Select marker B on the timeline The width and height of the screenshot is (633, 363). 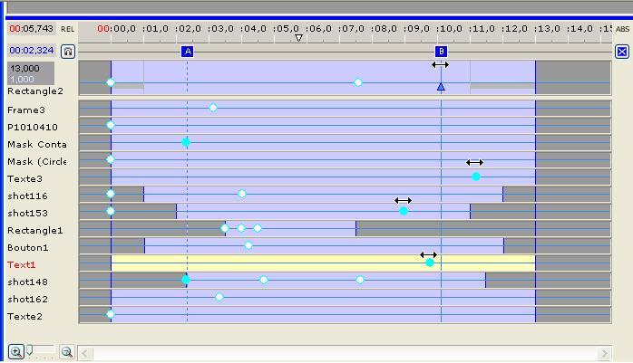coord(441,52)
